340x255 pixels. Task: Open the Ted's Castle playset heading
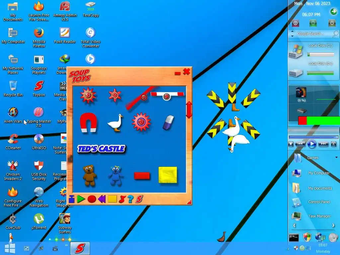click(101, 149)
